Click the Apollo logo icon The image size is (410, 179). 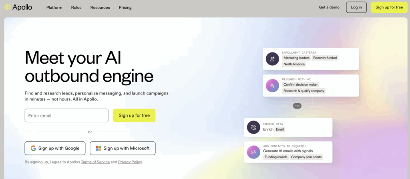pos(7,7)
